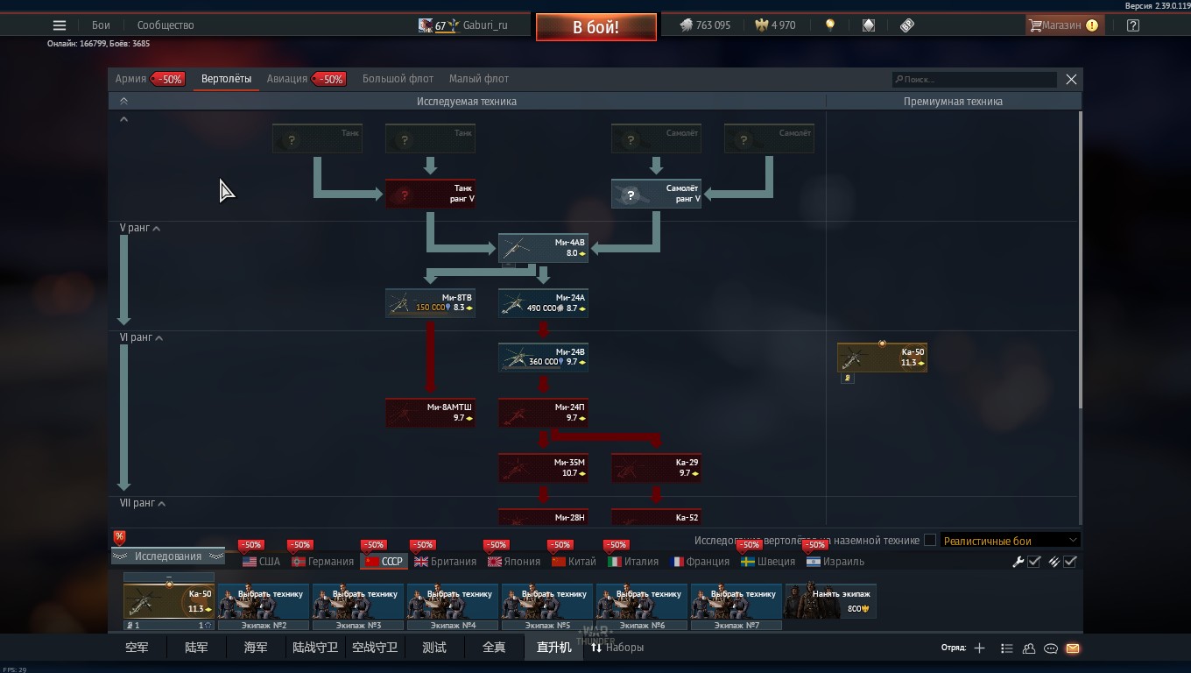Select the Британия nation tab
The image size is (1191, 673).
tap(446, 562)
